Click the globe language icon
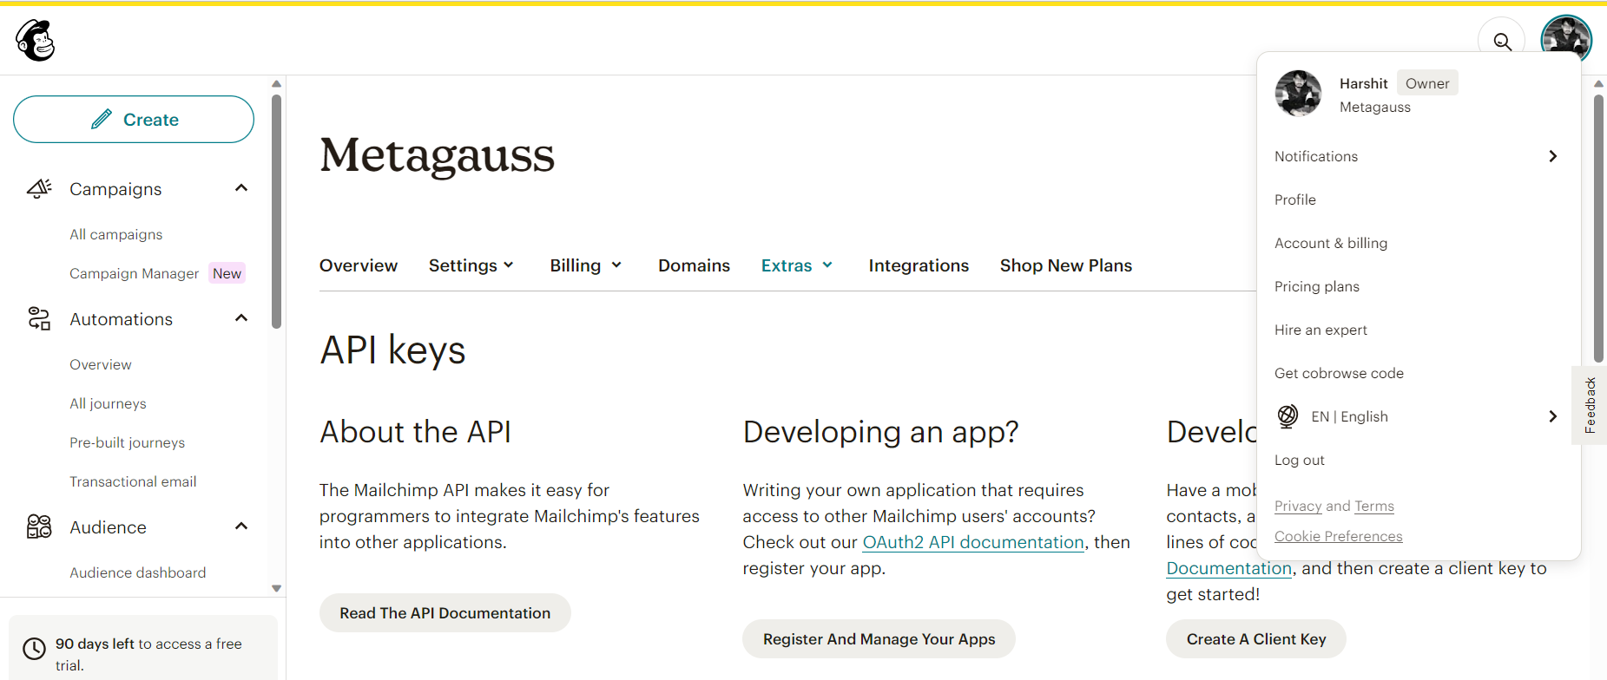Viewport: 1607px width, 680px height. tap(1288, 416)
